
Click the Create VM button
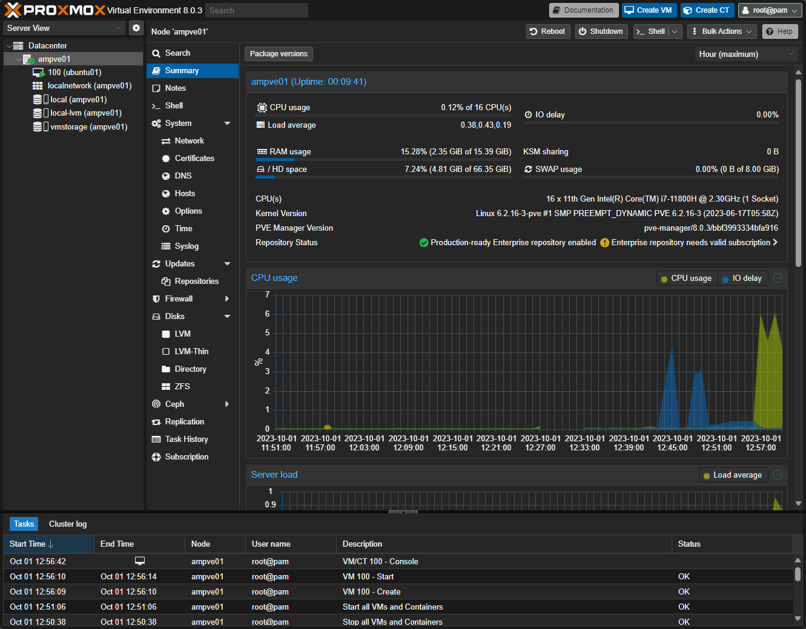pos(649,10)
